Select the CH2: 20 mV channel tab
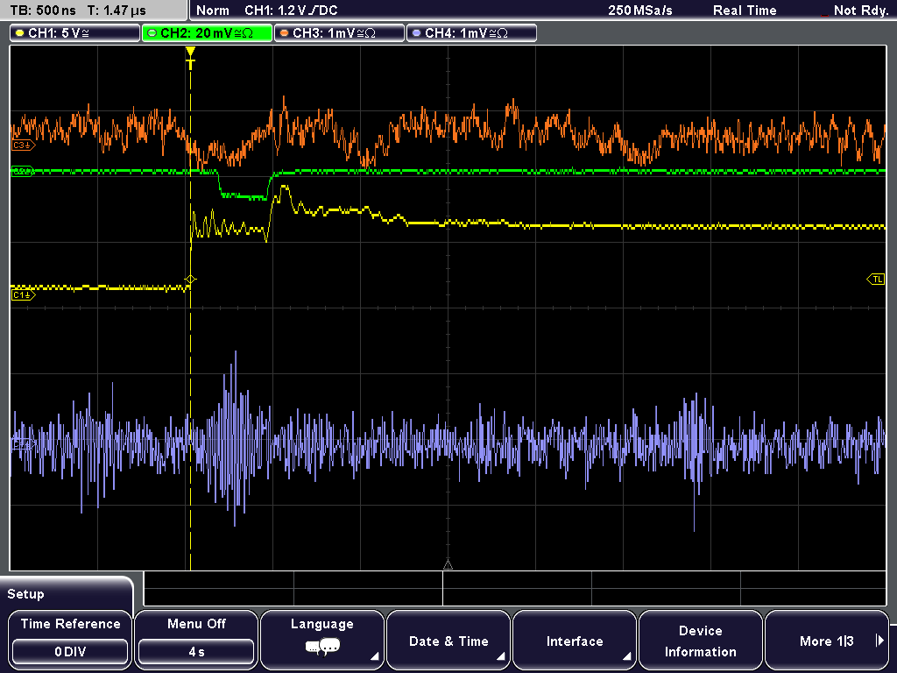The height and width of the screenshot is (673, 897). point(207,33)
